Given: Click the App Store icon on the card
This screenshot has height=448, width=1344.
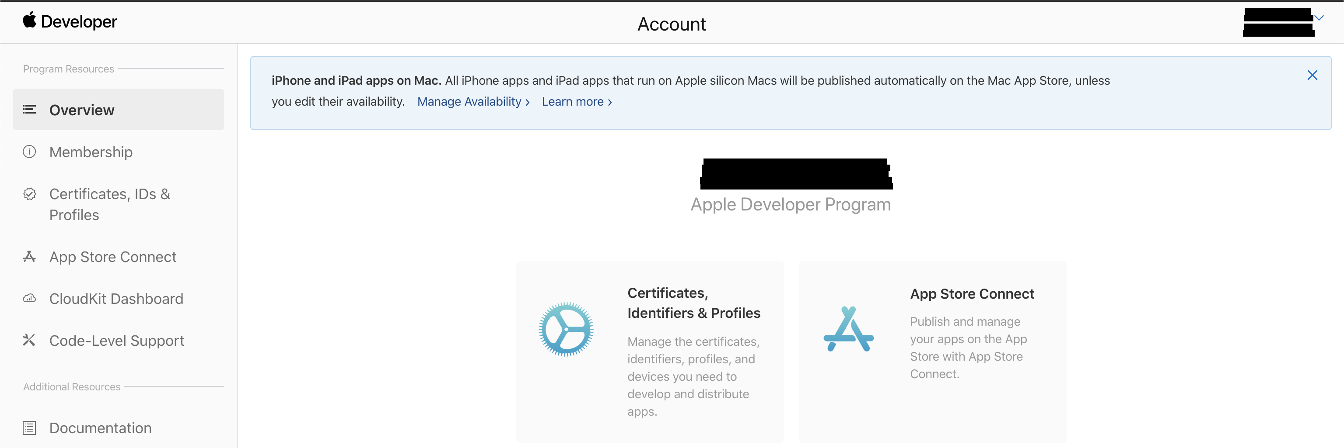Looking at the screenshot, I should 848,329.
